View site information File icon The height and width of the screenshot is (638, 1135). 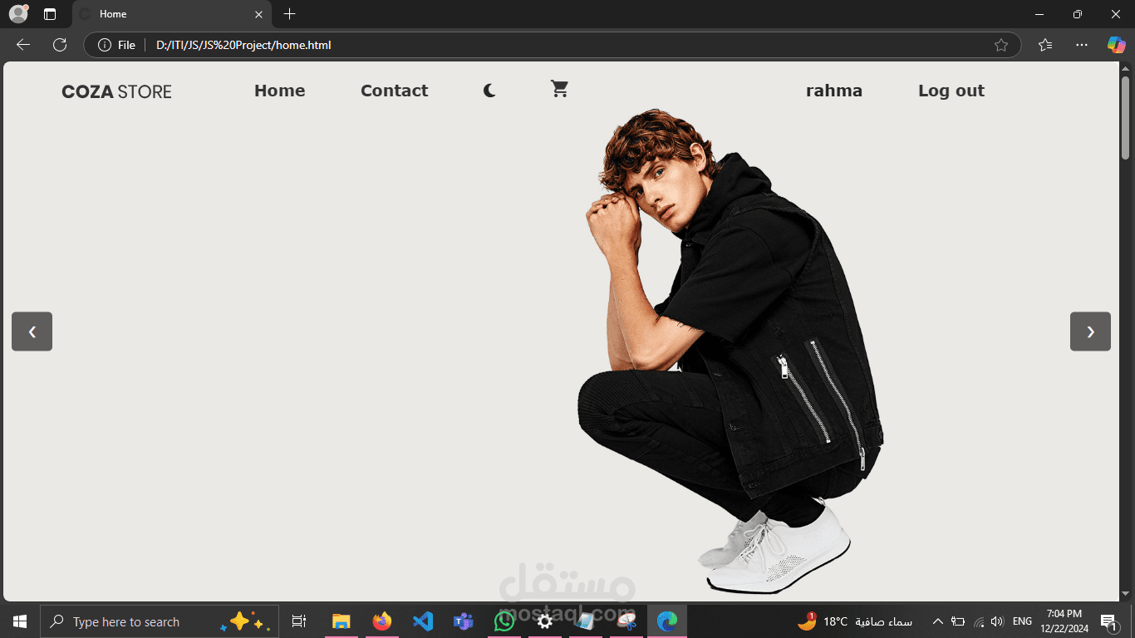click(116, 45)
